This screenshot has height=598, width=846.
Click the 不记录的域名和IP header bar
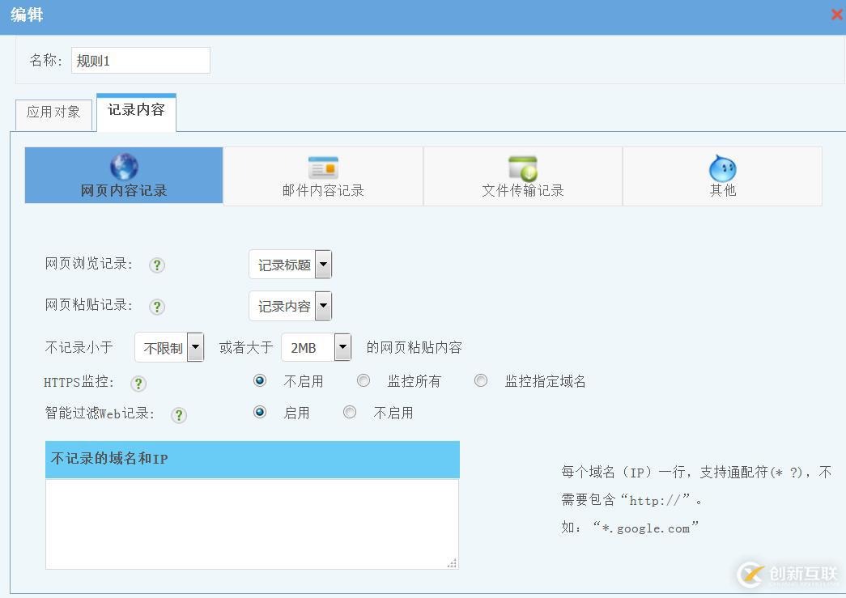click(x=253, y=460)
